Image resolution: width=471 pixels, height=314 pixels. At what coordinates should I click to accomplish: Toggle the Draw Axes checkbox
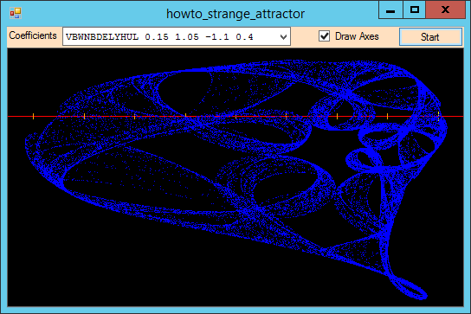324,36
